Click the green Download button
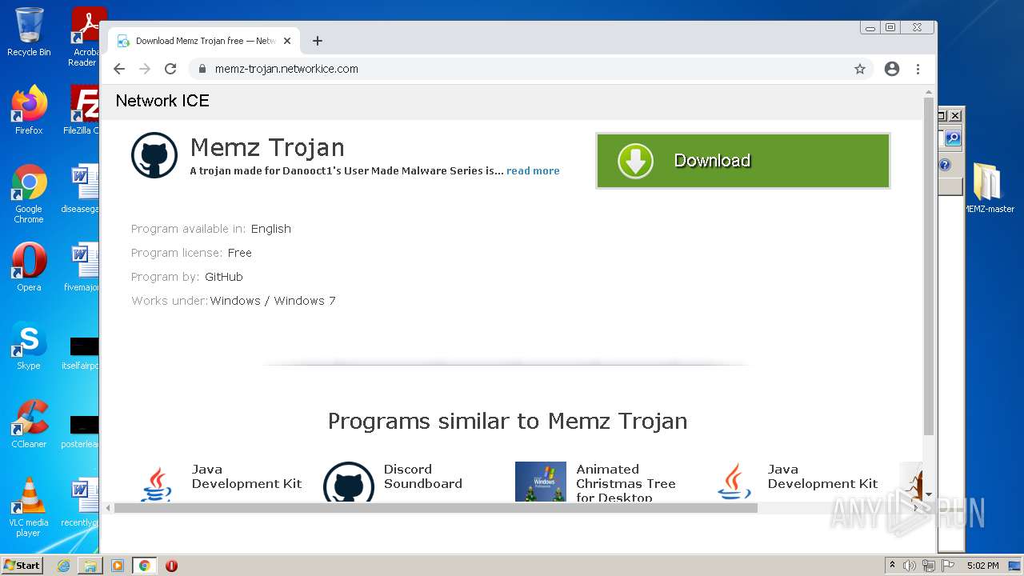This screenshot has height=576, width=1024. coord(742,161)
